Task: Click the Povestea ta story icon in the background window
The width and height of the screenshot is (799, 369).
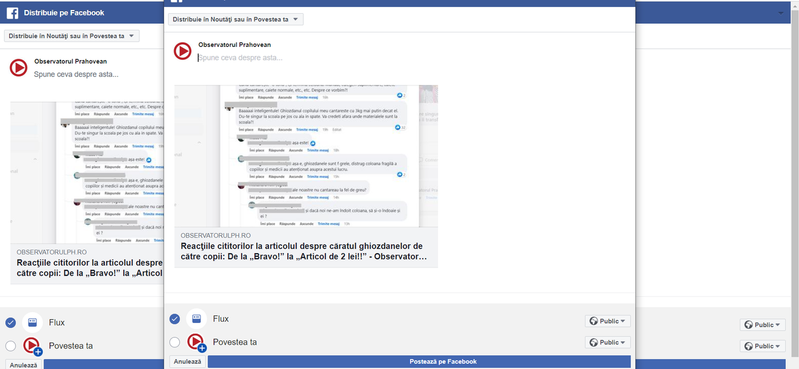Action: tap(33, 346)
